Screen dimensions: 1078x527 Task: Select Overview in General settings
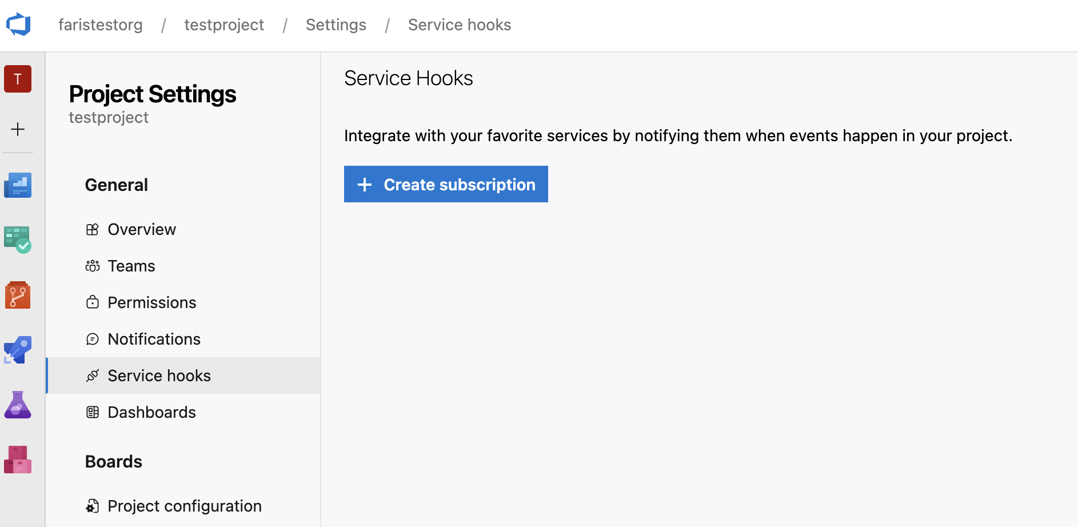(x=142, y=229)
